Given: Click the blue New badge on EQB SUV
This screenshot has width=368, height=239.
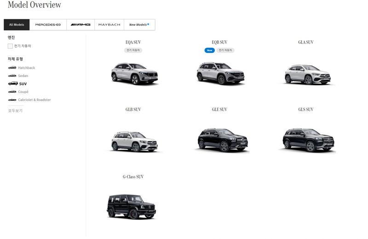Looking at the screenshot, I should coord(210,50).
